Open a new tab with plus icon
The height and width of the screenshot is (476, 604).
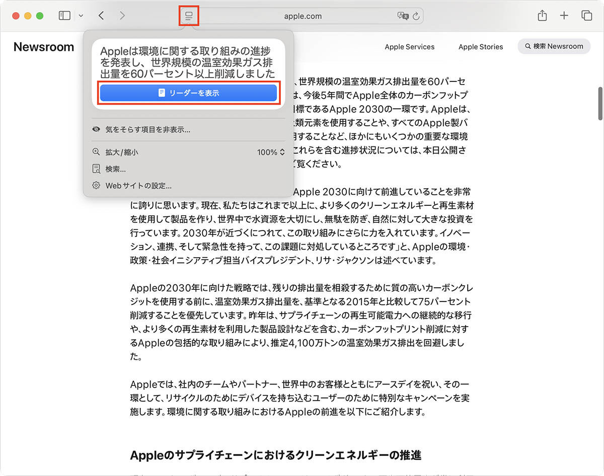[x=564, y=16]
